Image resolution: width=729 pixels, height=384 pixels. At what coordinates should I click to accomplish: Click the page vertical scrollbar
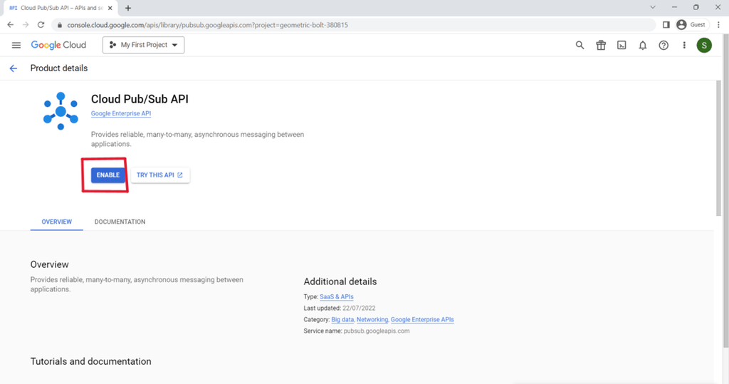pos(717,150)
